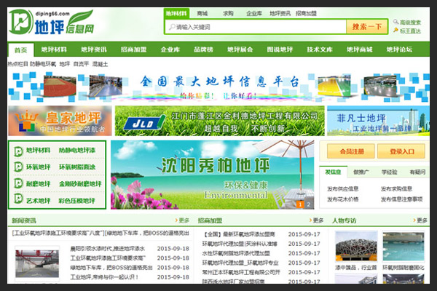
Task: Open the 防静电地坪漆 category link
Action: point(77,151)
